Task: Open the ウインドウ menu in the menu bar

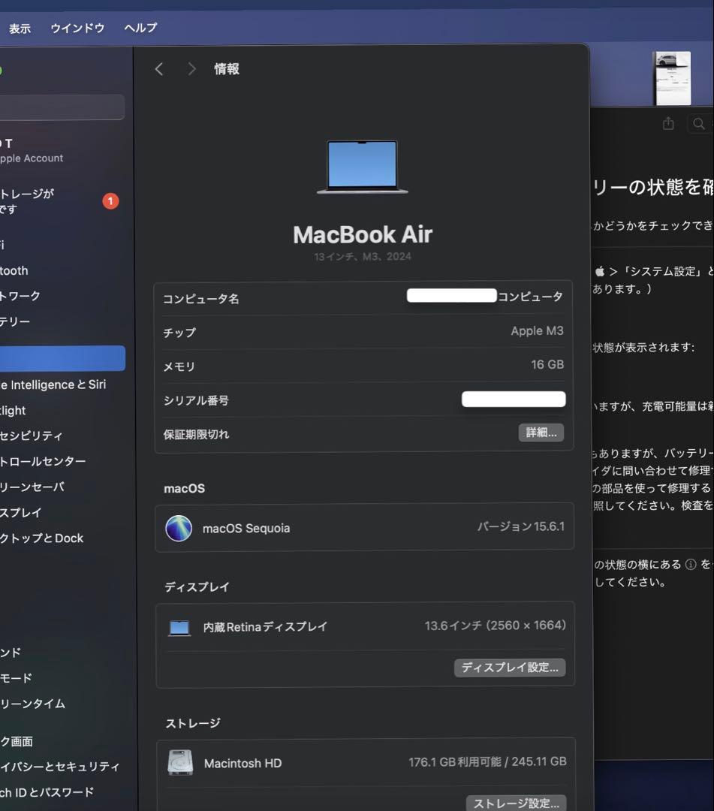Action: click(x=77, y=28)
